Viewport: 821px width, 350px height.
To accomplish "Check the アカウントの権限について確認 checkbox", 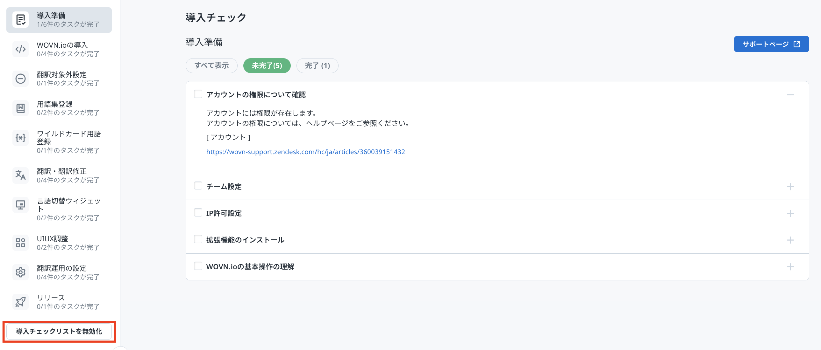I will point(198,94).
